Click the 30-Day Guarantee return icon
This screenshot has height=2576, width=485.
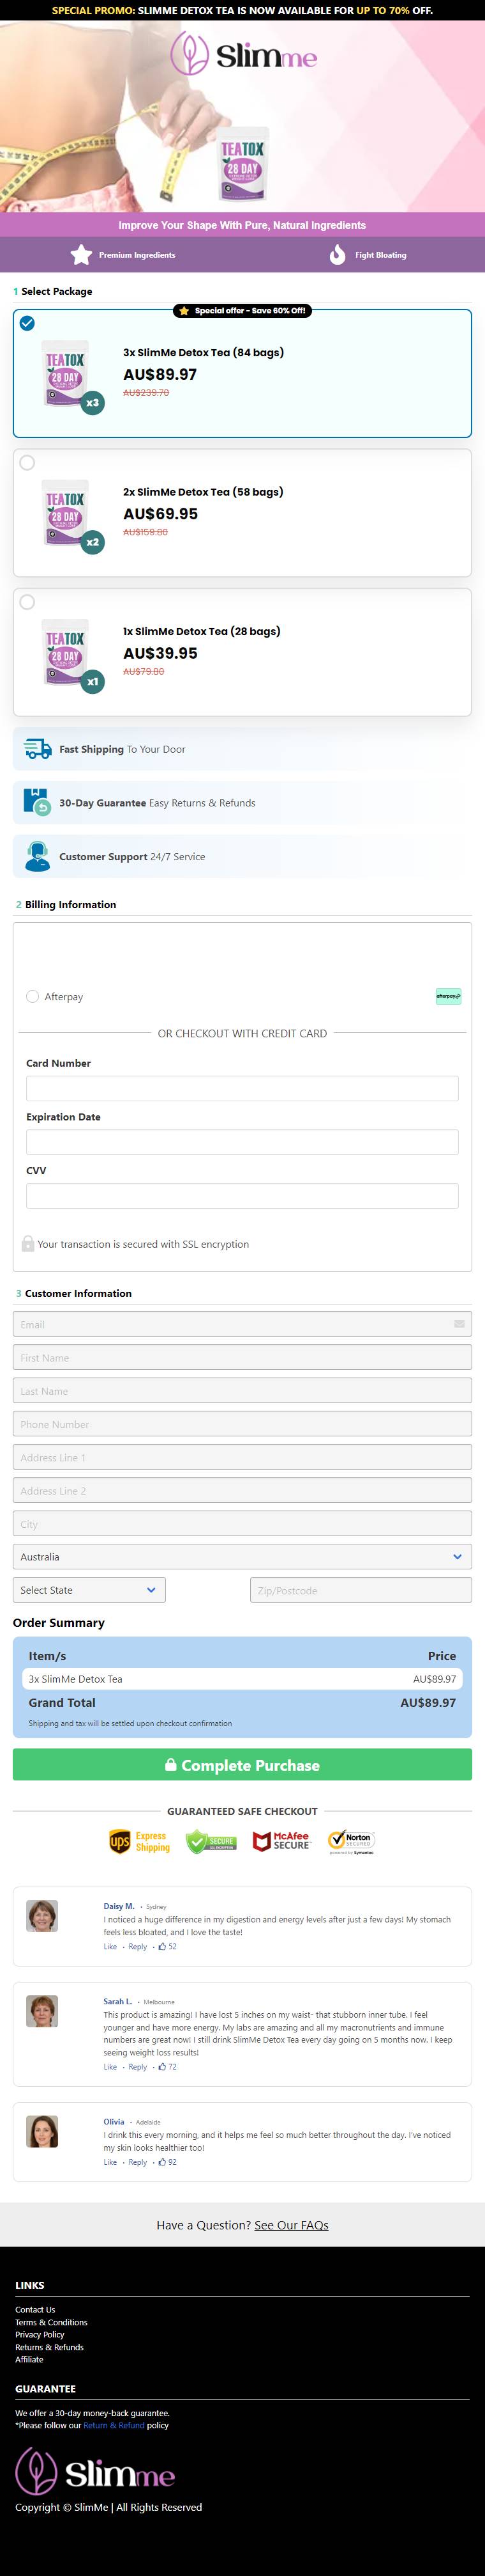pyautogui.click(x=36, y=802)
